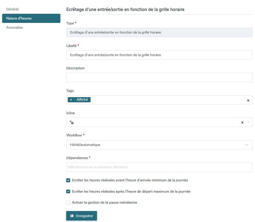Clear the selected icon with the x
The height and width of the screenshot is (222, 255).
[242, 122]
